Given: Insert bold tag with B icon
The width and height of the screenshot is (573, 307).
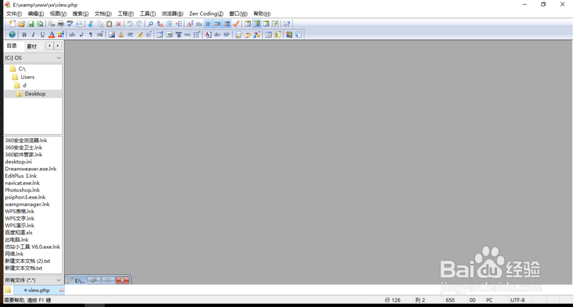Looking at the screenshot, I should (x=24, y=35).
